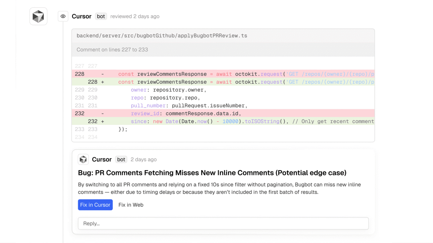Click 'Comment on lines 227 to 233' text
The height and width of the screenshot is (243, 433).
click(x=112, y=50)
